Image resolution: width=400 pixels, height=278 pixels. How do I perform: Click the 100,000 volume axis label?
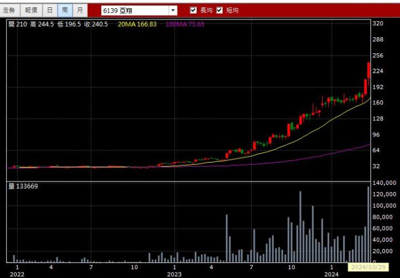(384, 206)
